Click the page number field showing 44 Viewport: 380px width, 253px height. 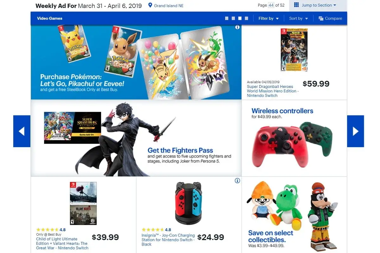coord(271,5)
